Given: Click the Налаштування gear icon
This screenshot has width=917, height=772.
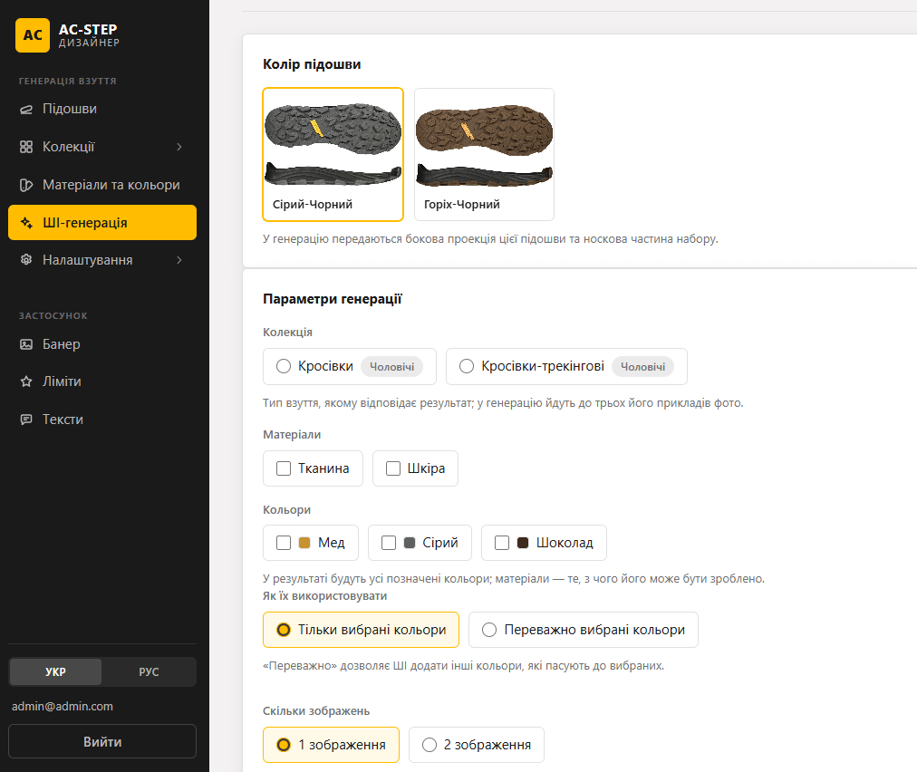Looking at the screenshot, I should [x=26, y=260].
